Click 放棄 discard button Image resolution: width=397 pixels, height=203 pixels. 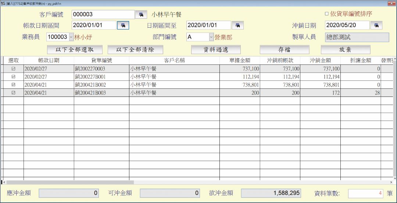click(345, 49)
